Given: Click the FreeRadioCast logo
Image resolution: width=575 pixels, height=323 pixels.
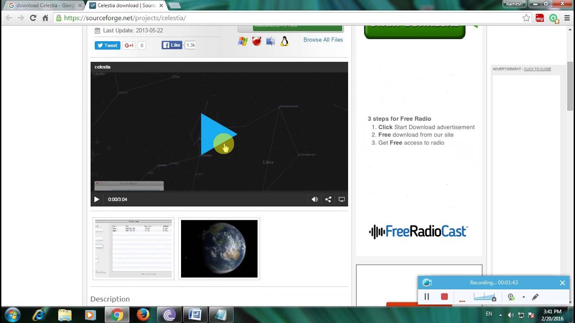Looking at the screenshot, I should pyautogui.click(x=418, y=231).
